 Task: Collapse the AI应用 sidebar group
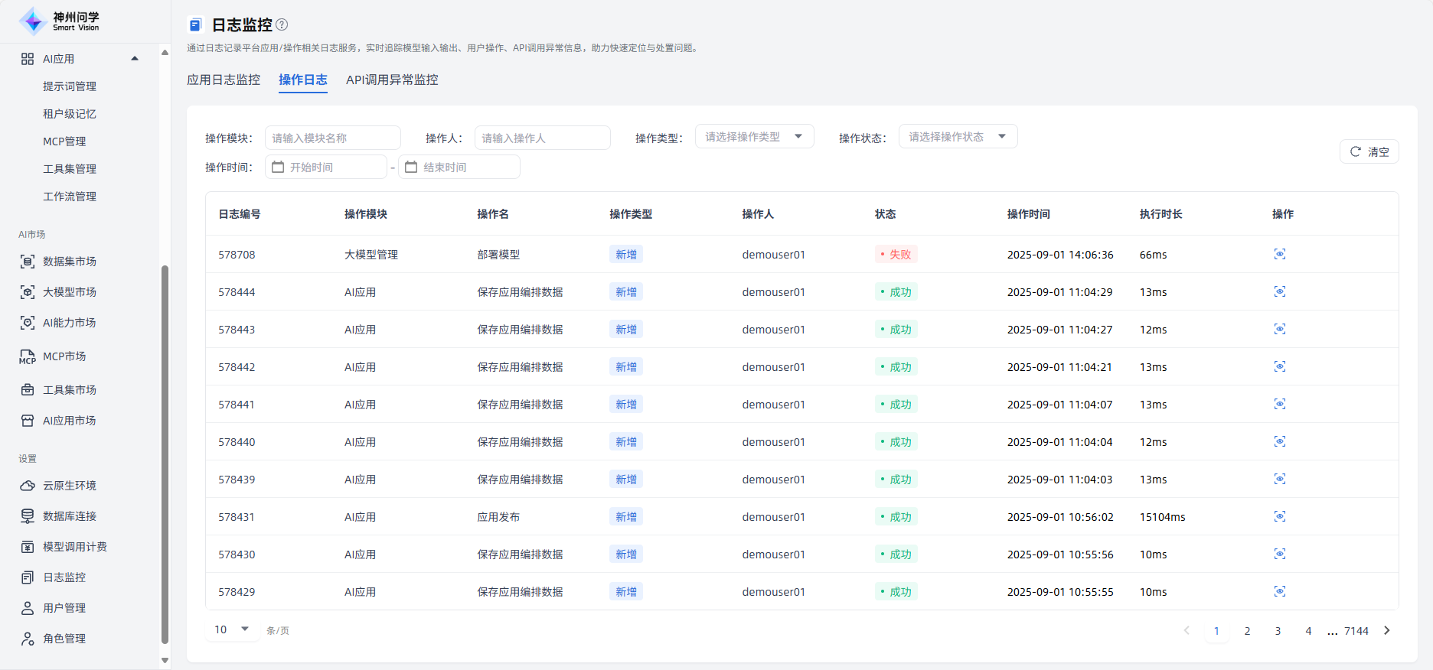point(135,58)
